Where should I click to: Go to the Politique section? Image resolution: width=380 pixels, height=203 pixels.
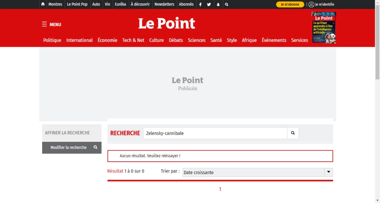[52, 40]
